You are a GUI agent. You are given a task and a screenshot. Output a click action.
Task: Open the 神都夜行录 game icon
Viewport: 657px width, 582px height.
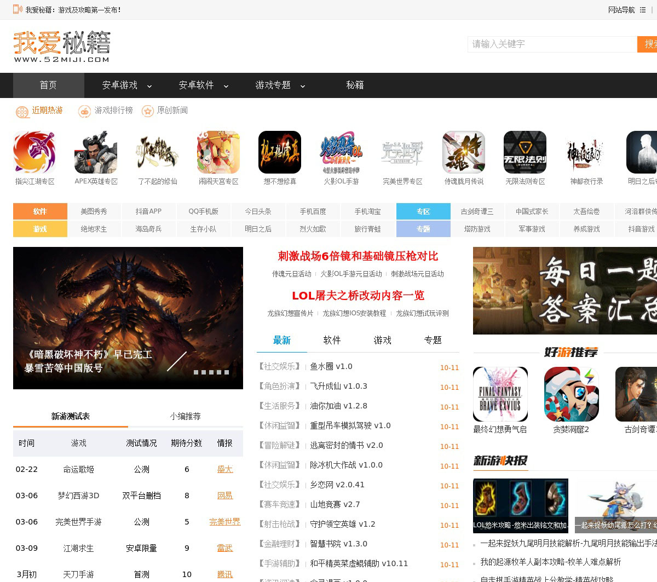[x=586, y=152]
